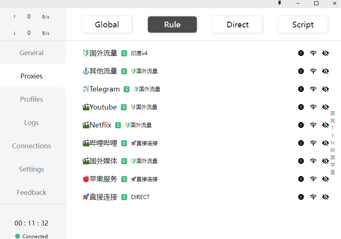The width and height of the screenshot is (341, 239).
Task: Click the info icon for 国外流量 group
Action: pyautogui.click(x=301, y=53)
